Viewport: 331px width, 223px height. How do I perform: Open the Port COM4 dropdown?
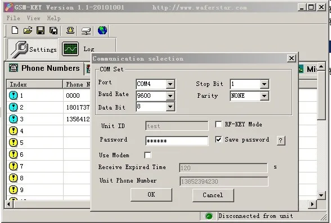(170, 84)
